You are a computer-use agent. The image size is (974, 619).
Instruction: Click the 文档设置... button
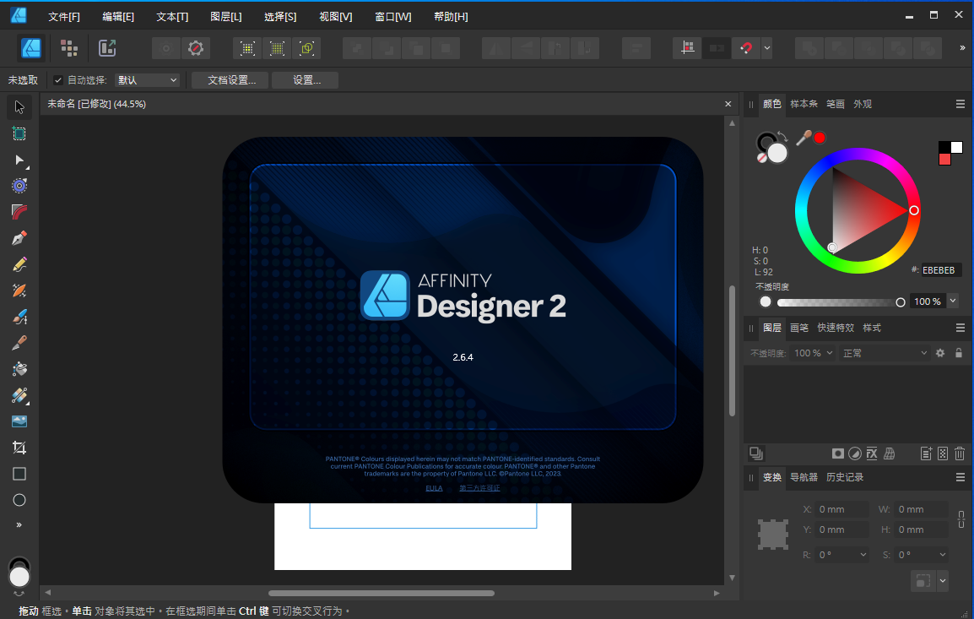pyautogui.click(x=231, y=80)
